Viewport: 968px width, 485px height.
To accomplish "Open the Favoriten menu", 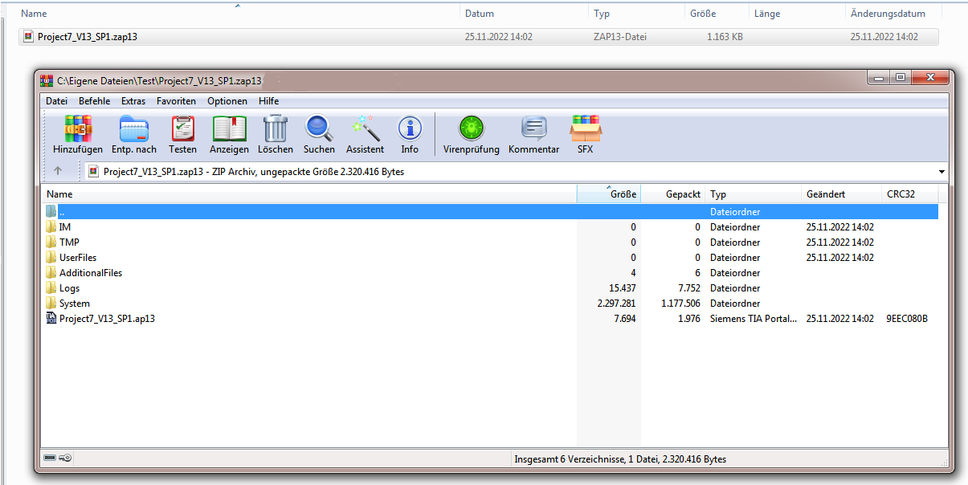I will point(176,101).
